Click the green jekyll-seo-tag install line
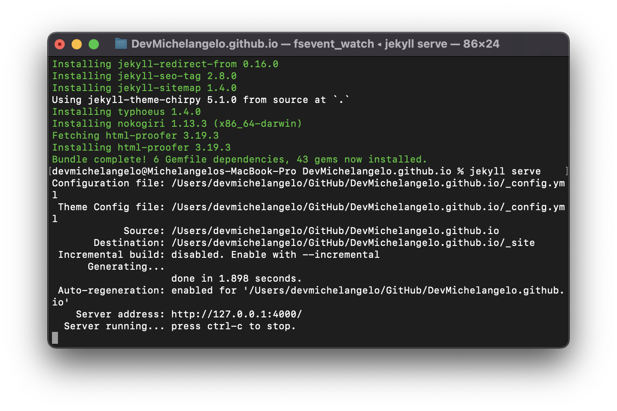 (144, 76)
